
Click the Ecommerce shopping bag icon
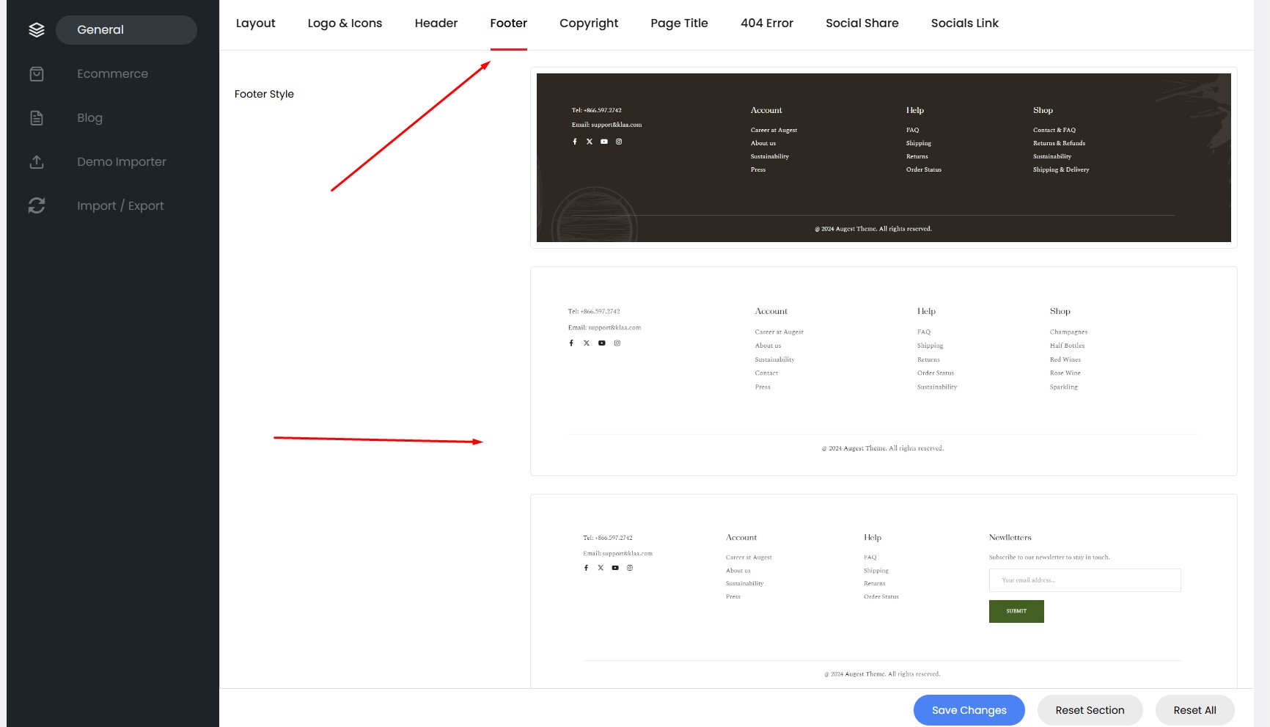coord(37,74)
